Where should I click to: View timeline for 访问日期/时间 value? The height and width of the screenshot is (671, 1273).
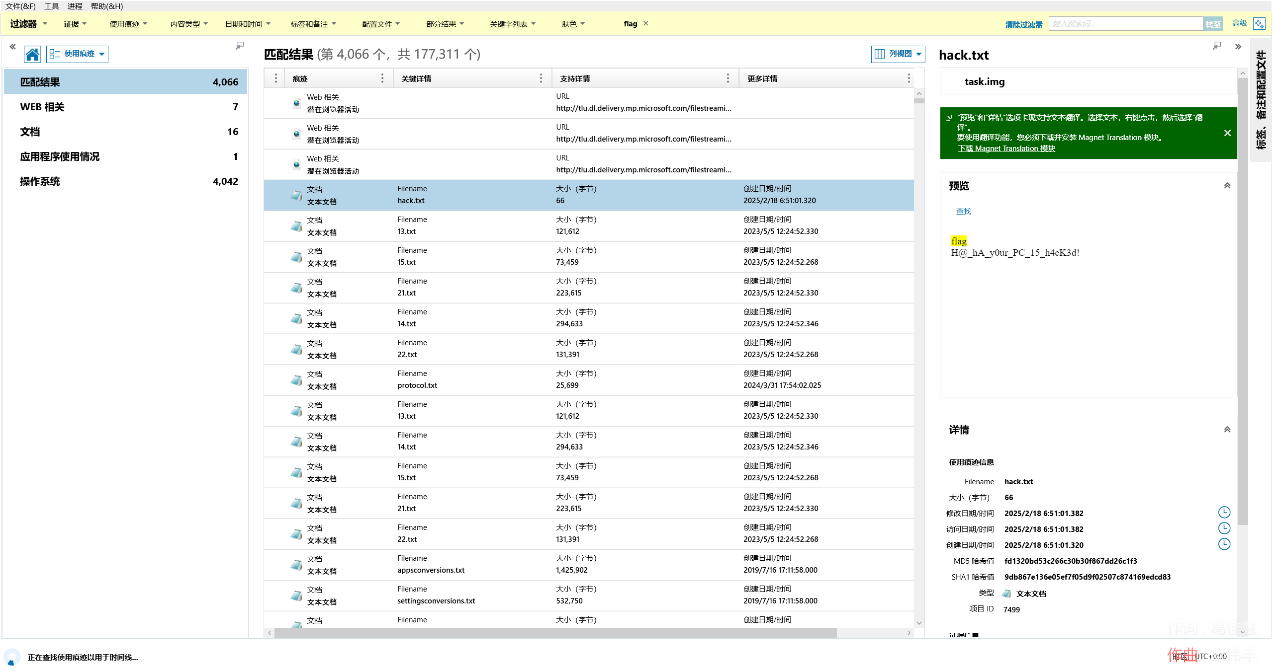pos(1224,528)
